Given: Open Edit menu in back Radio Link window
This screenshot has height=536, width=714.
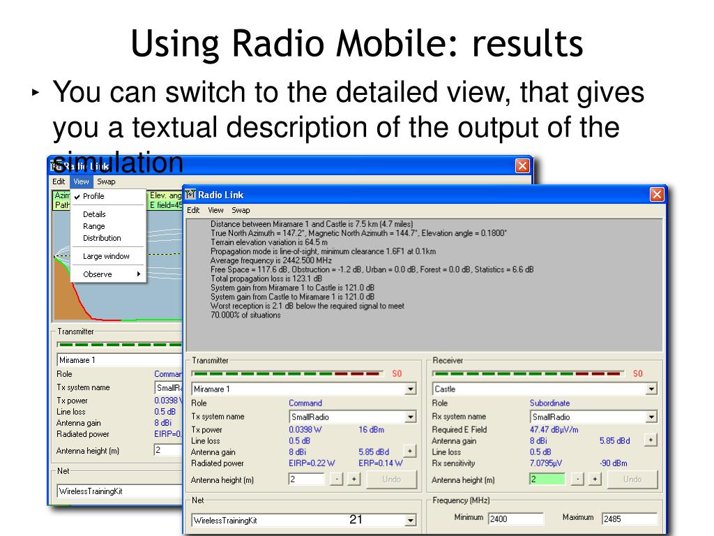Looking at the screenshot, I should point(59,181).
